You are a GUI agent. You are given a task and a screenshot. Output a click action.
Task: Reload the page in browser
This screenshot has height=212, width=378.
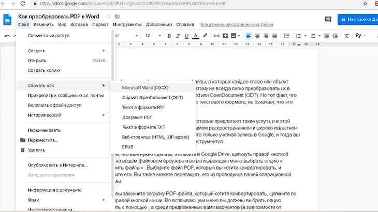23,4
